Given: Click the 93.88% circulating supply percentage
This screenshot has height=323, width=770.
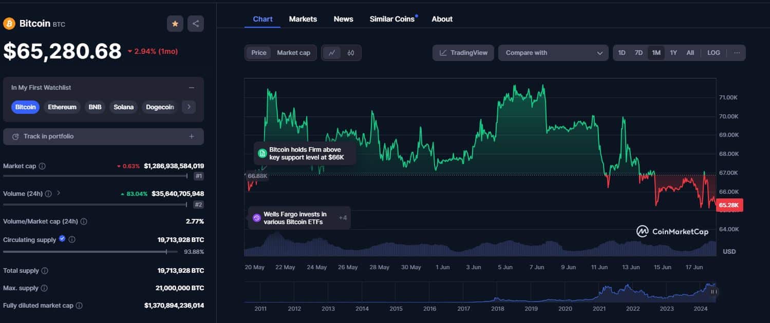Looking at the screenshot, I should 194,252.
